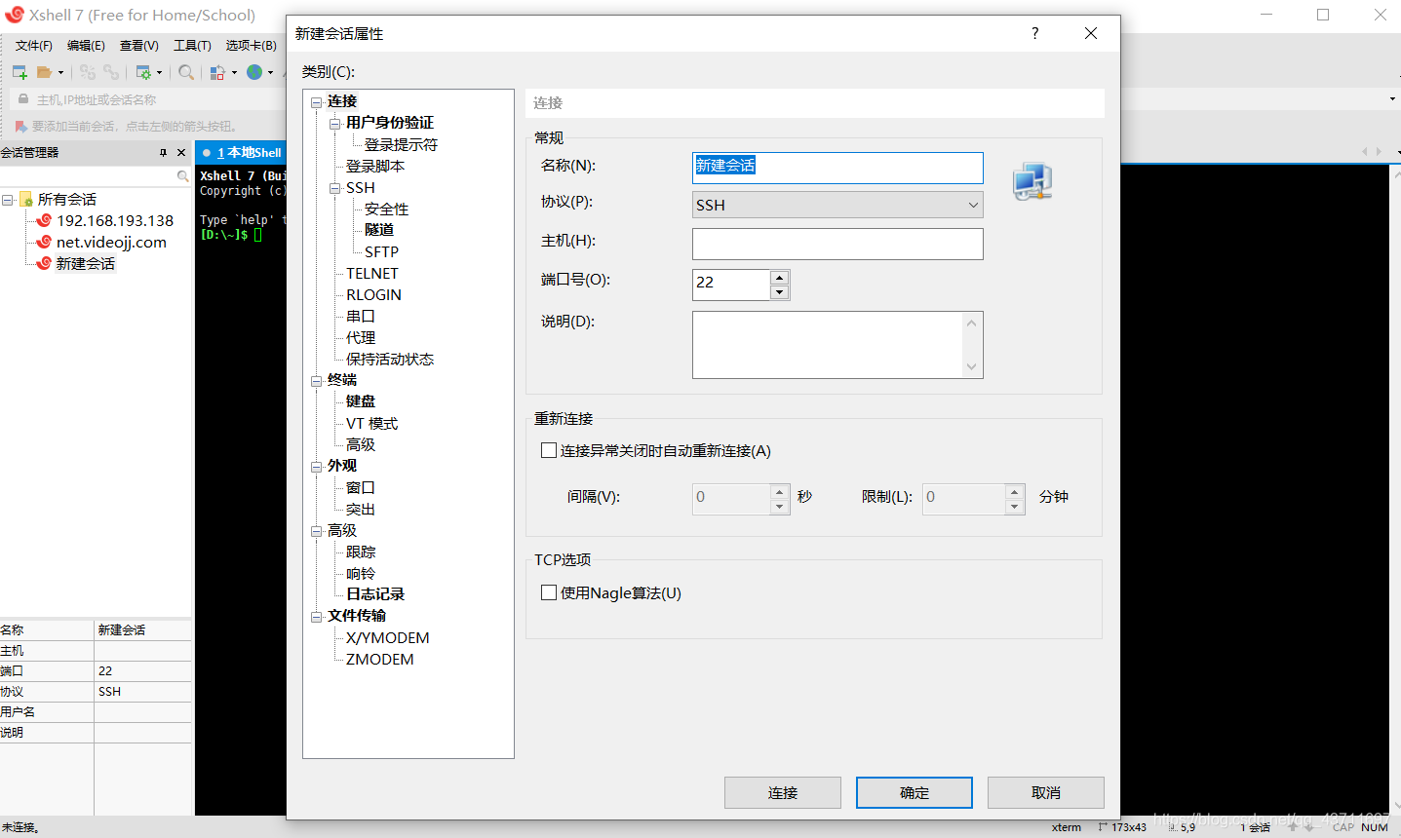Viewport: 1401px width, 838px height.
Task: Click the New Session toolbar icon
Action: 19,72
